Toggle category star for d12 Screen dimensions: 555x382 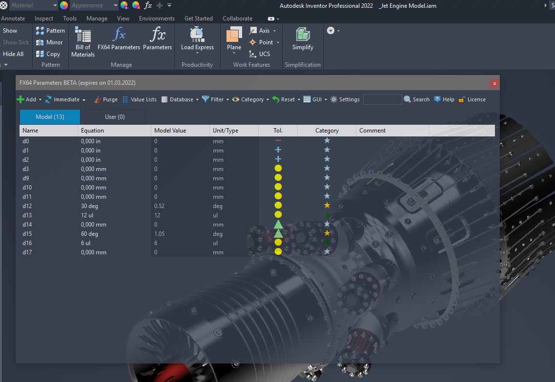click(327, 205)
